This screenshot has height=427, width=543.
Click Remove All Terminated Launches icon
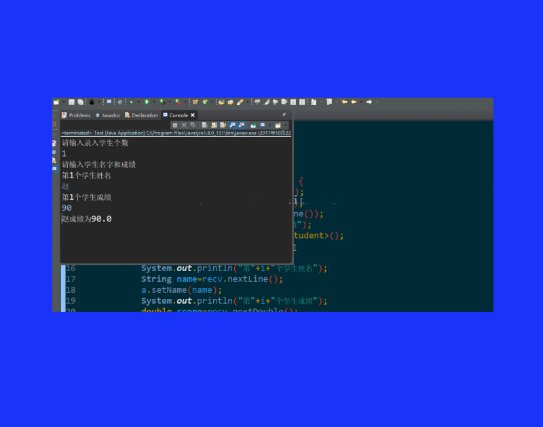tap(193, 125)
